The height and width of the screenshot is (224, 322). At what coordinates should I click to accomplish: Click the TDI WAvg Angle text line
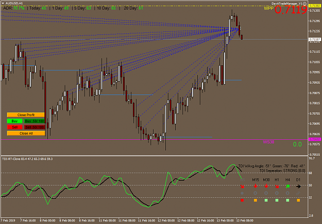point(272,166)
